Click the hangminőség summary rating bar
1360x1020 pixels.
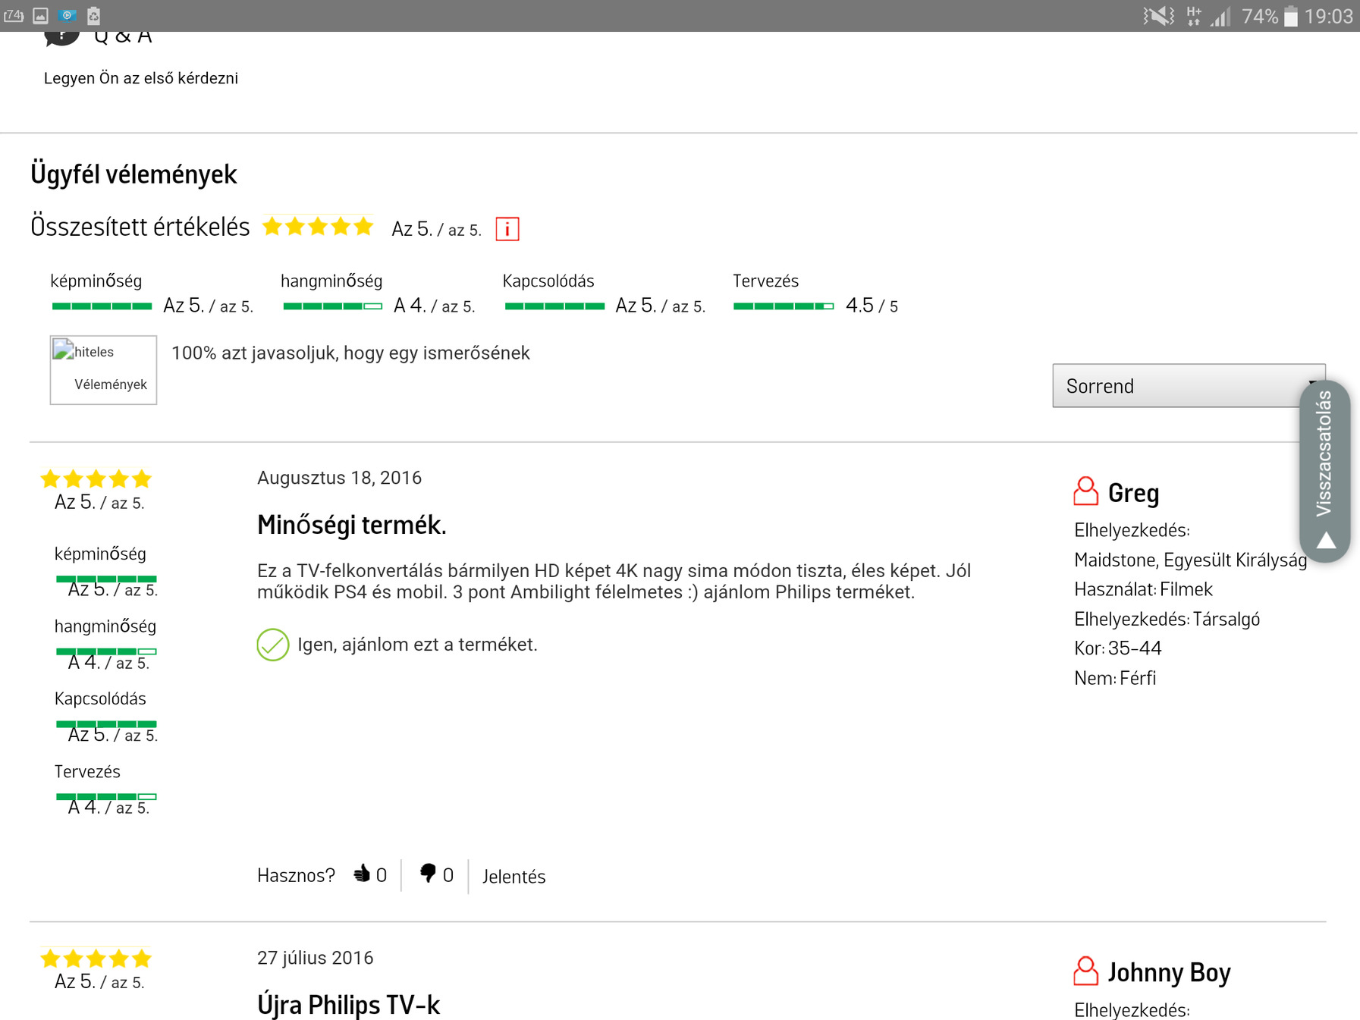(x=332, y=306)
